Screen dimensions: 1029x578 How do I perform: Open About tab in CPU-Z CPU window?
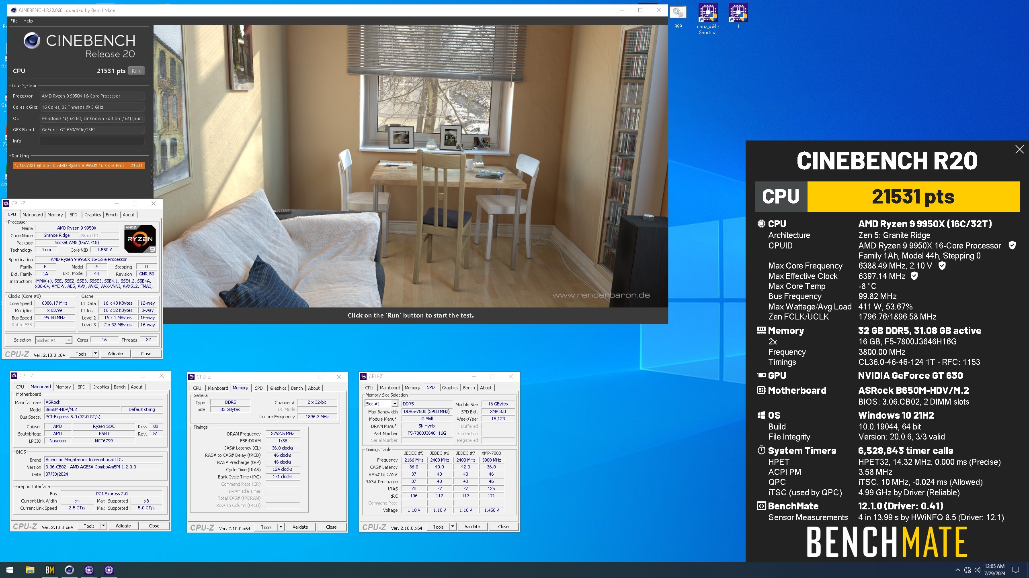coord(129,215)
